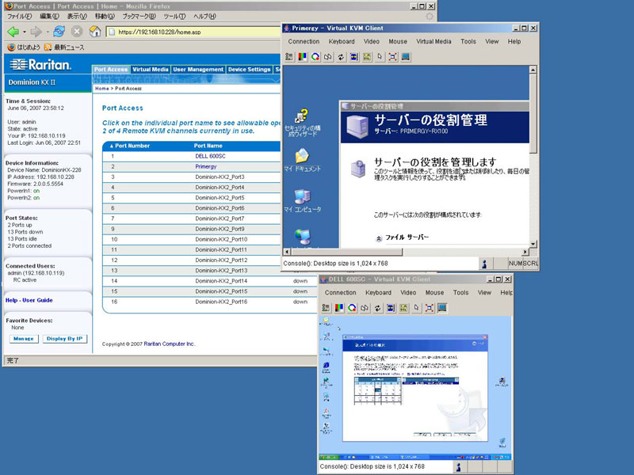Click the auto-sense video icon in DELL 600SC toolbar
The width and height of the screenshot is (634, 475).
[x=391, y=308]
